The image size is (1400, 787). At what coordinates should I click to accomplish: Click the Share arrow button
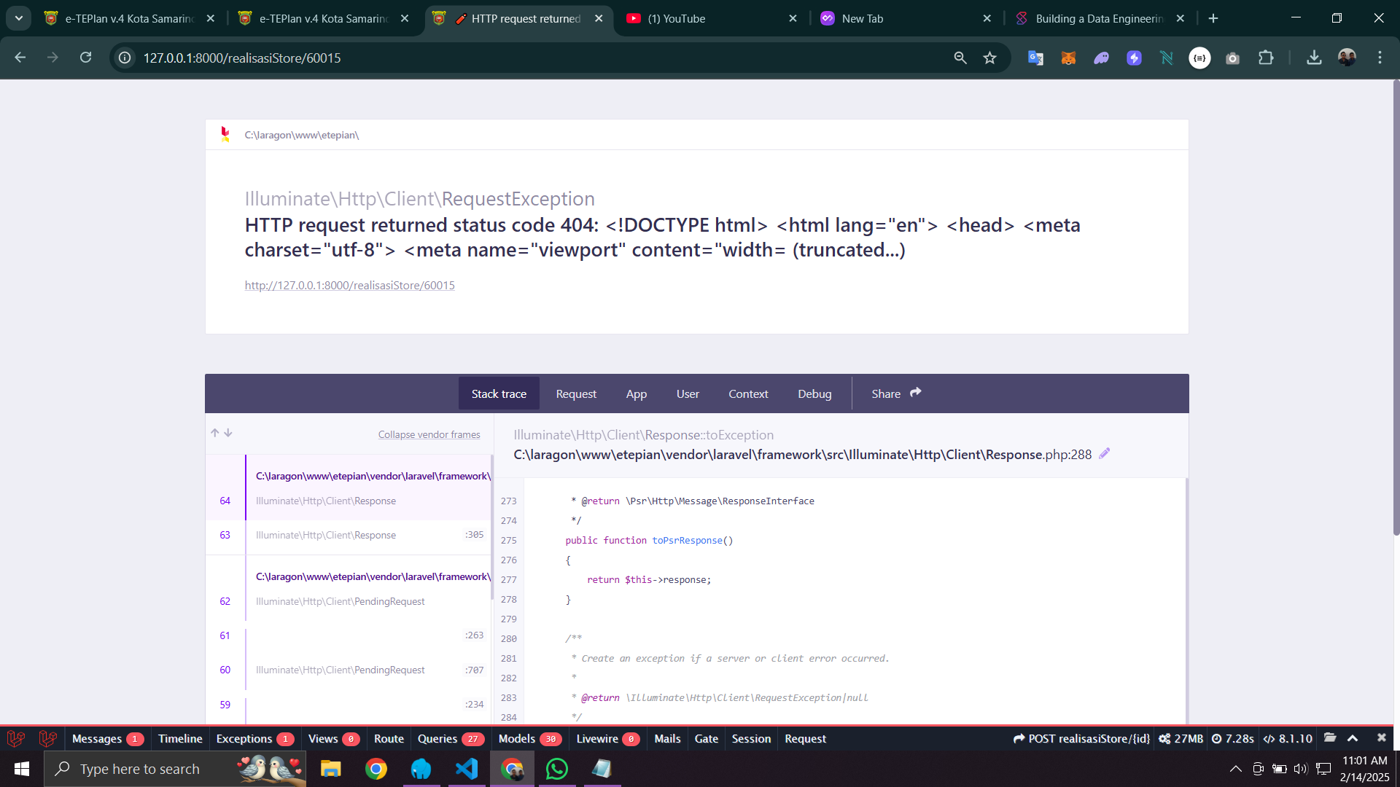(x=896, y=393)
